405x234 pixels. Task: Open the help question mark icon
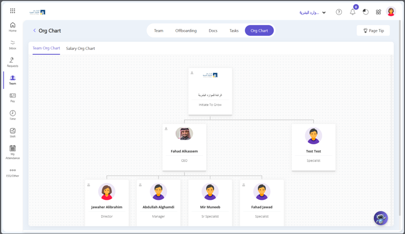pyautogui.click(x=339, y=12)
